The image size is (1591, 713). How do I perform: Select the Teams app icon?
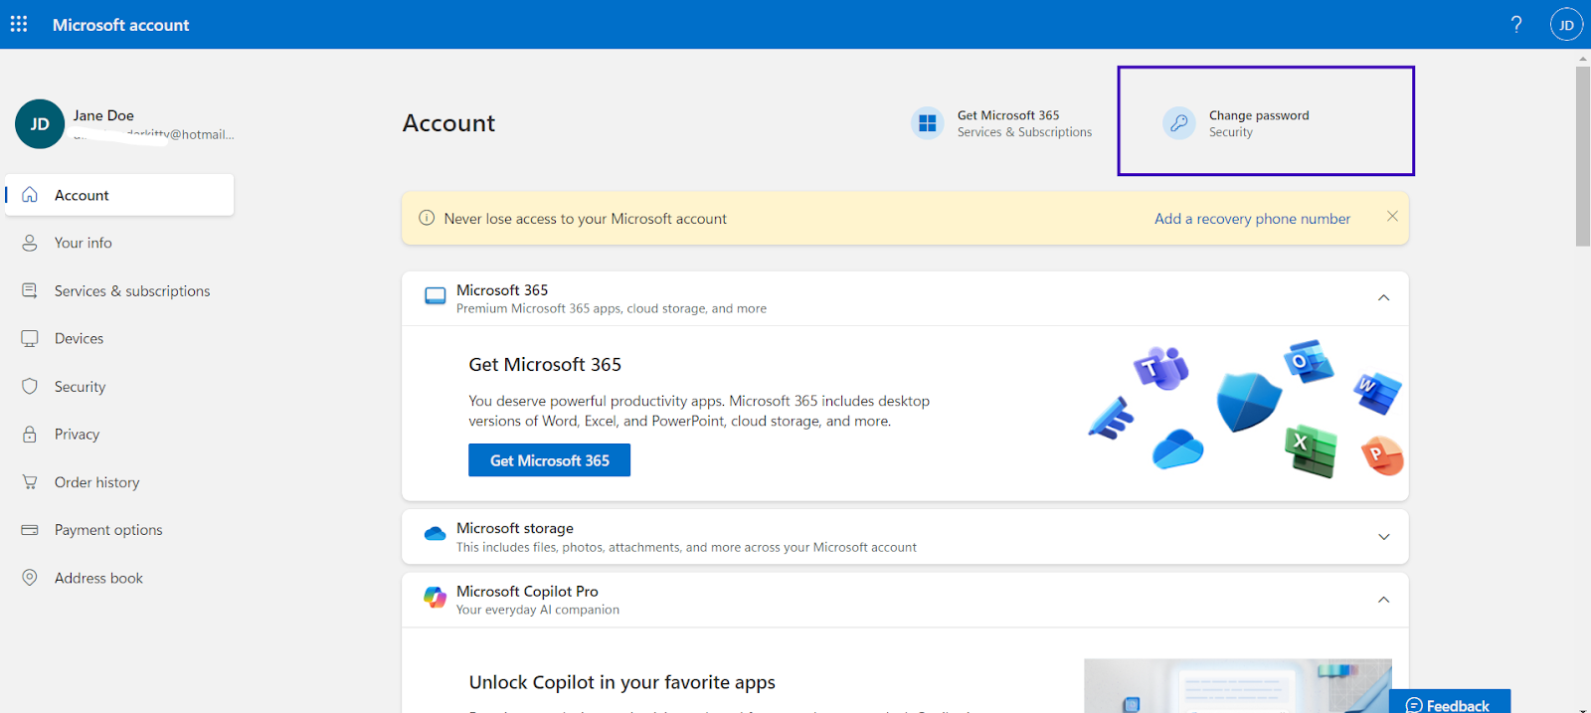[1161, 369]
